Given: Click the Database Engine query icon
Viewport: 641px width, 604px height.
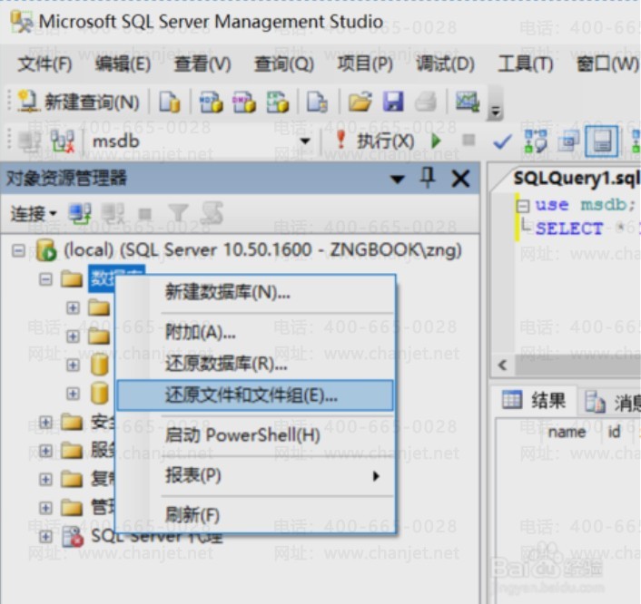Looking at the screenshot, I should point(170,102).
